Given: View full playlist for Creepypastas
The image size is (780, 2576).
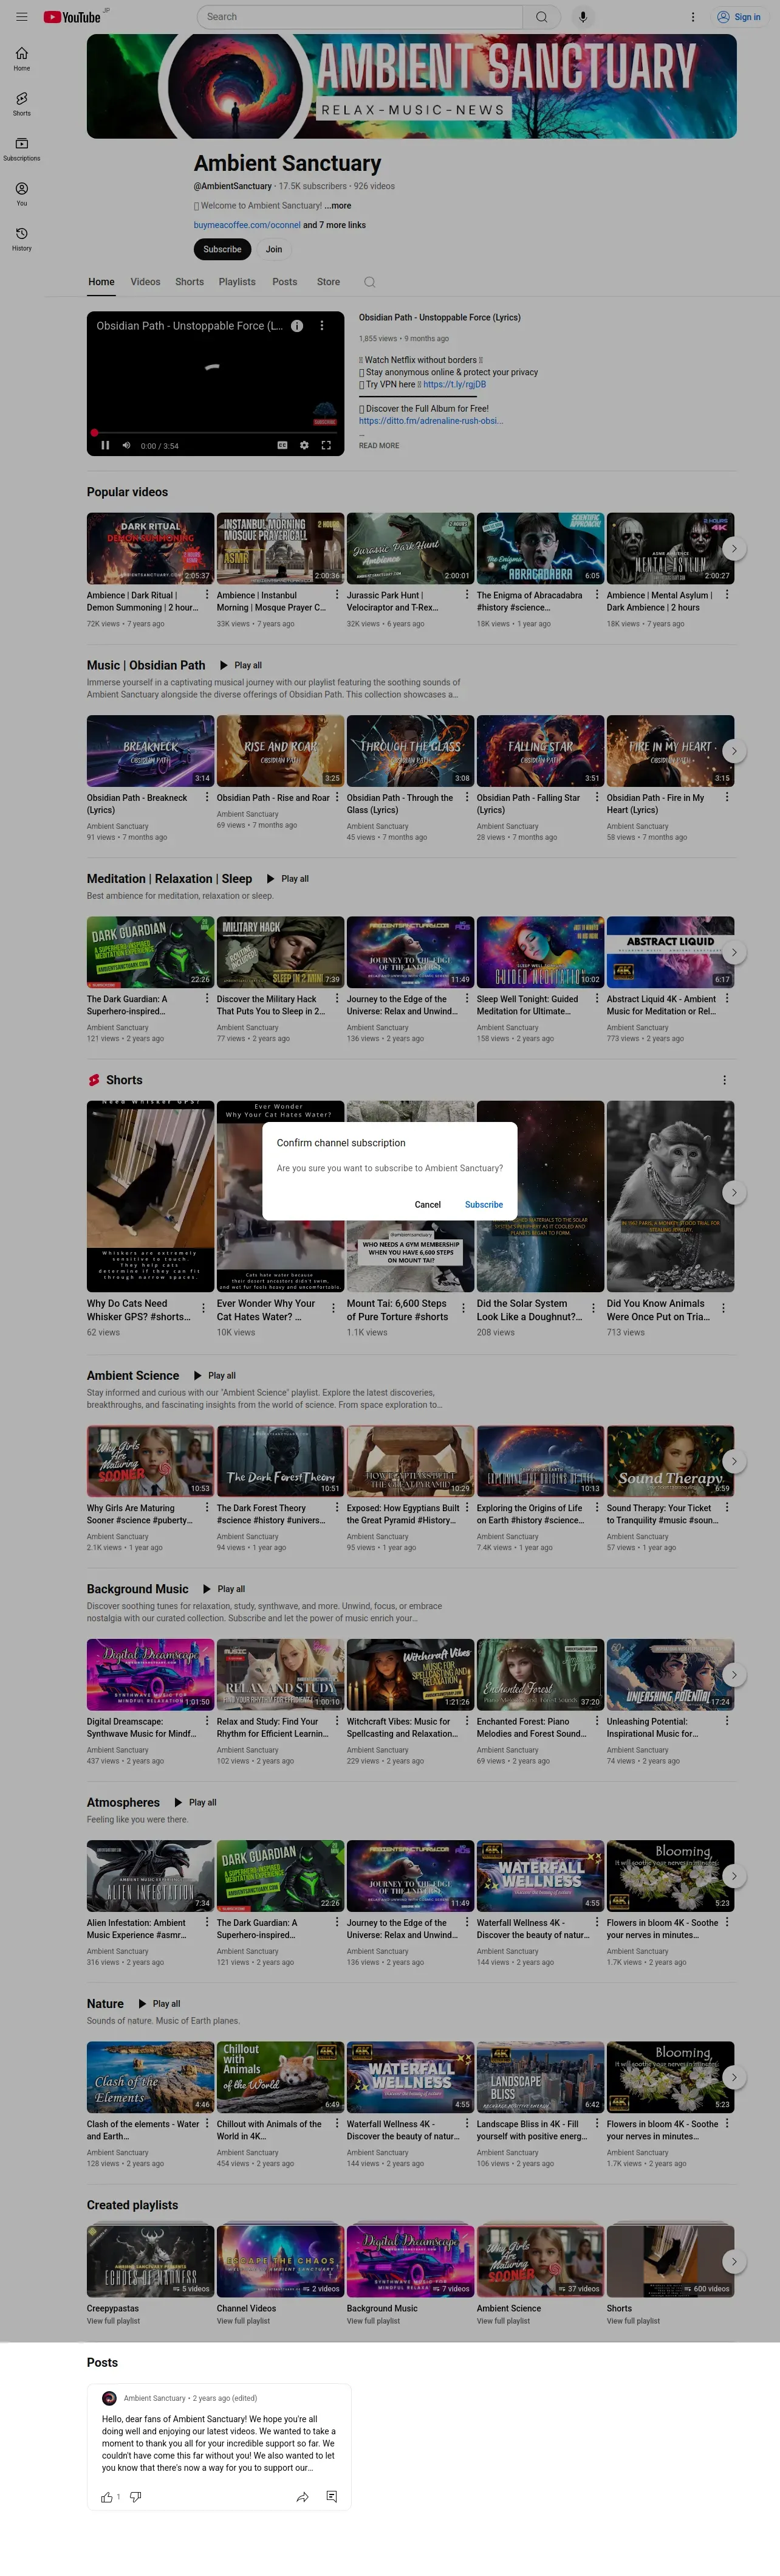Looking at the screenshot, I should pos(113,2321).
